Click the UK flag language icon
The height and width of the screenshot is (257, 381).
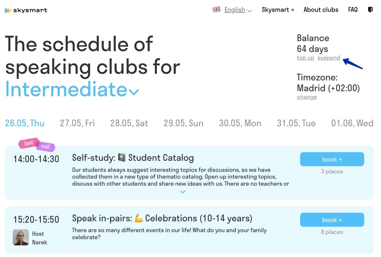coord(217,10)
